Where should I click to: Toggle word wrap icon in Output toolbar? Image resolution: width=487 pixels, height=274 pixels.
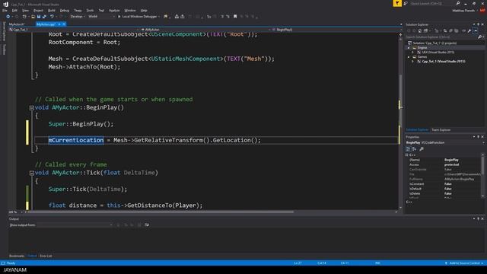pos(147,225)
